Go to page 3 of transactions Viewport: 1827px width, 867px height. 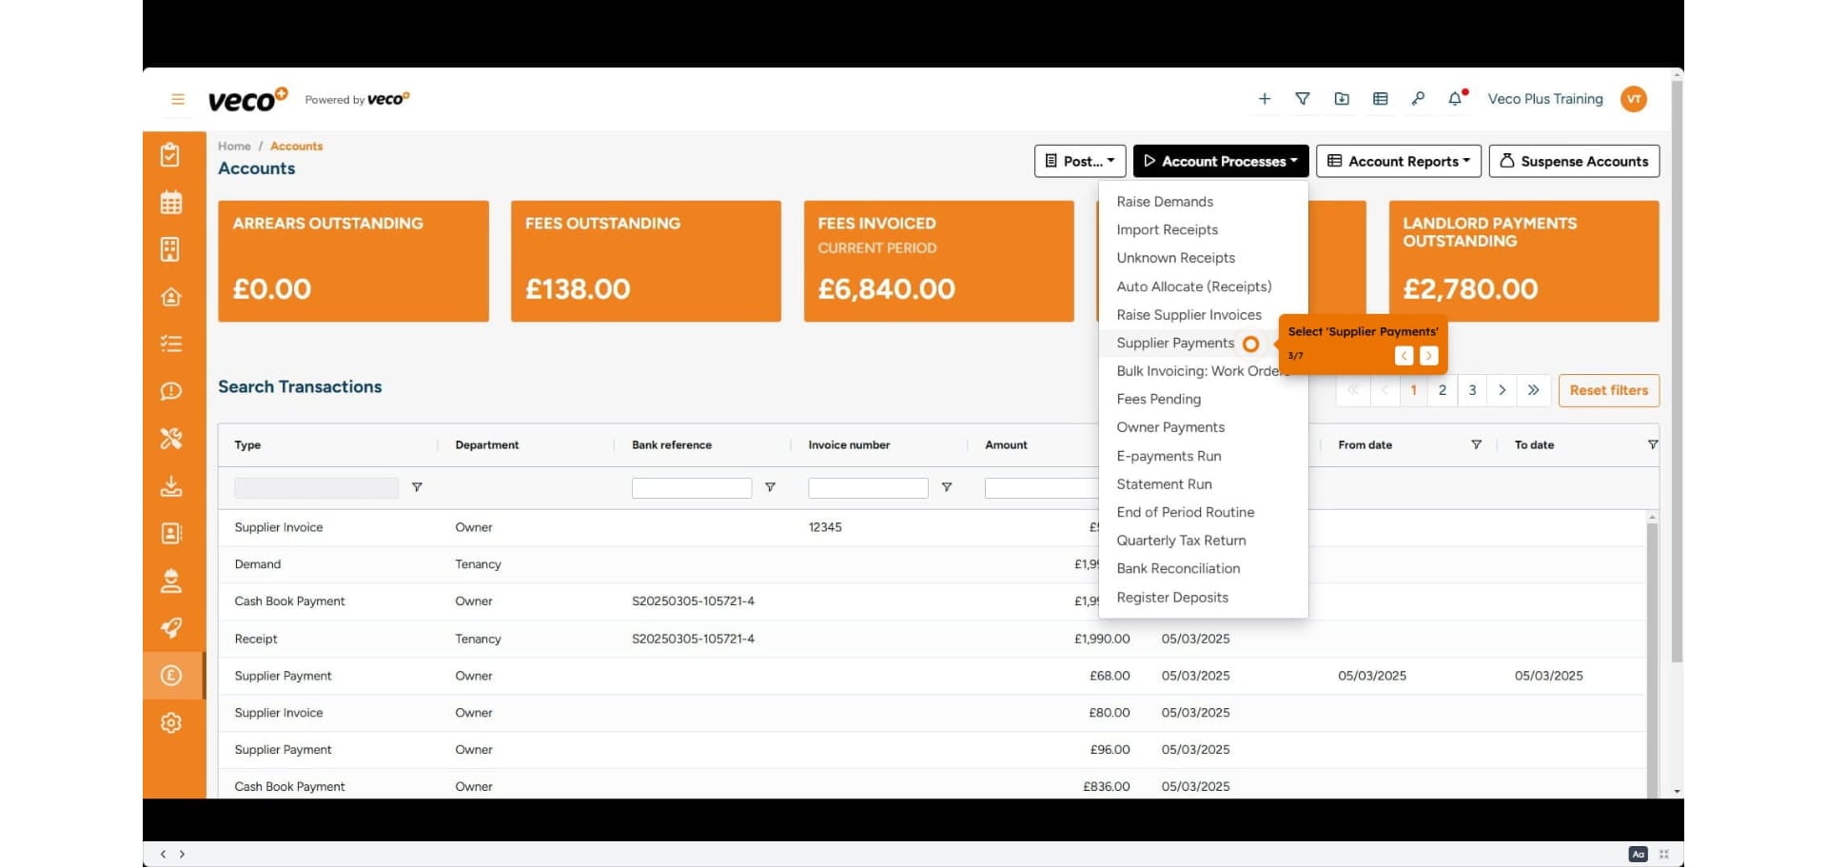1472,390
